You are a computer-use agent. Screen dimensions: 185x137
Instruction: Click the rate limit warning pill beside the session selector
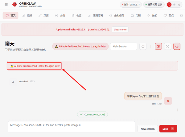coord(80,46)
